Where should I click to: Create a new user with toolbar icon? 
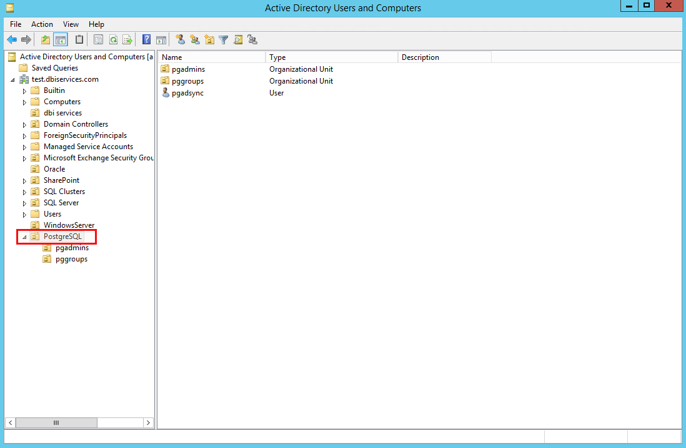pos(181,40)
